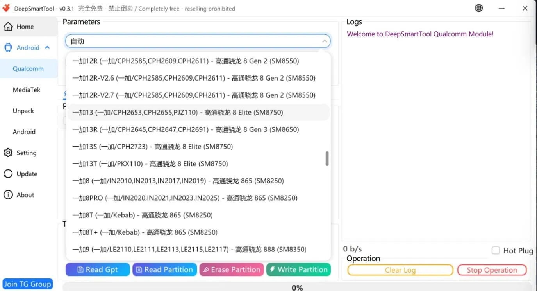Image resolution: width=537 pixels, height=291 pixels.
Task: Select the 一加9 Snapdragon 888 option
Action: point(198,249)
